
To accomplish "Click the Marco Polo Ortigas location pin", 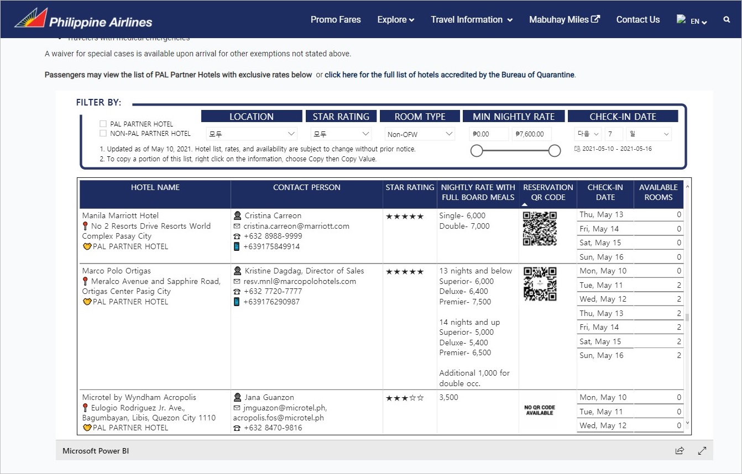I will coord(85,281).
